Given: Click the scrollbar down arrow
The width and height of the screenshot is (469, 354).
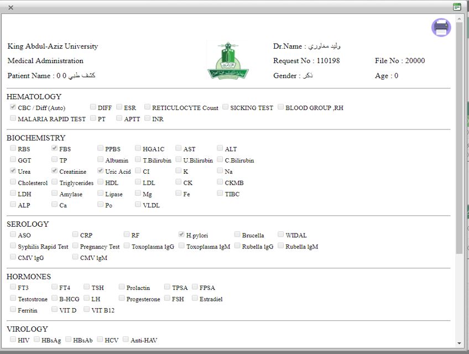Looking at the screenshot, I should [459, 343].
